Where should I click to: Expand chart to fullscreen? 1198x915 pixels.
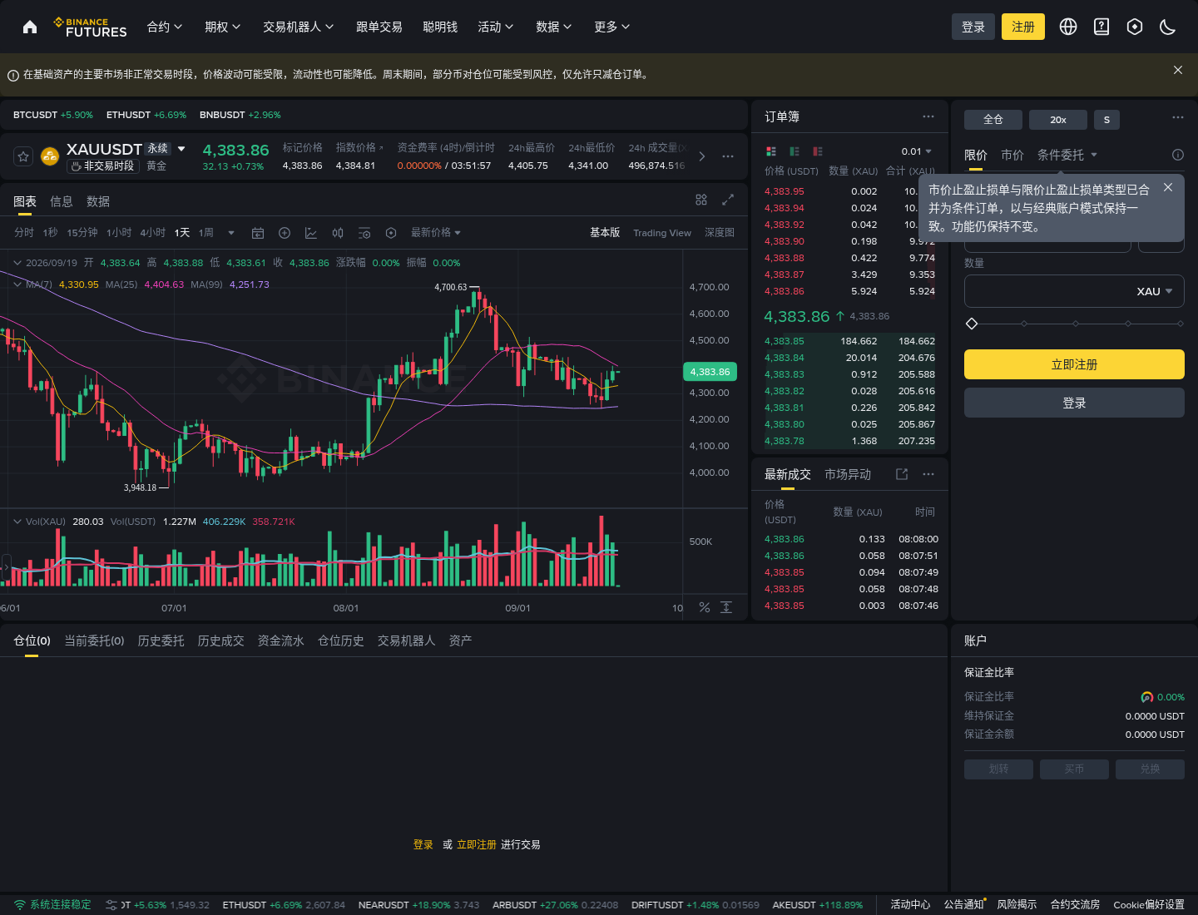(728, 200)
